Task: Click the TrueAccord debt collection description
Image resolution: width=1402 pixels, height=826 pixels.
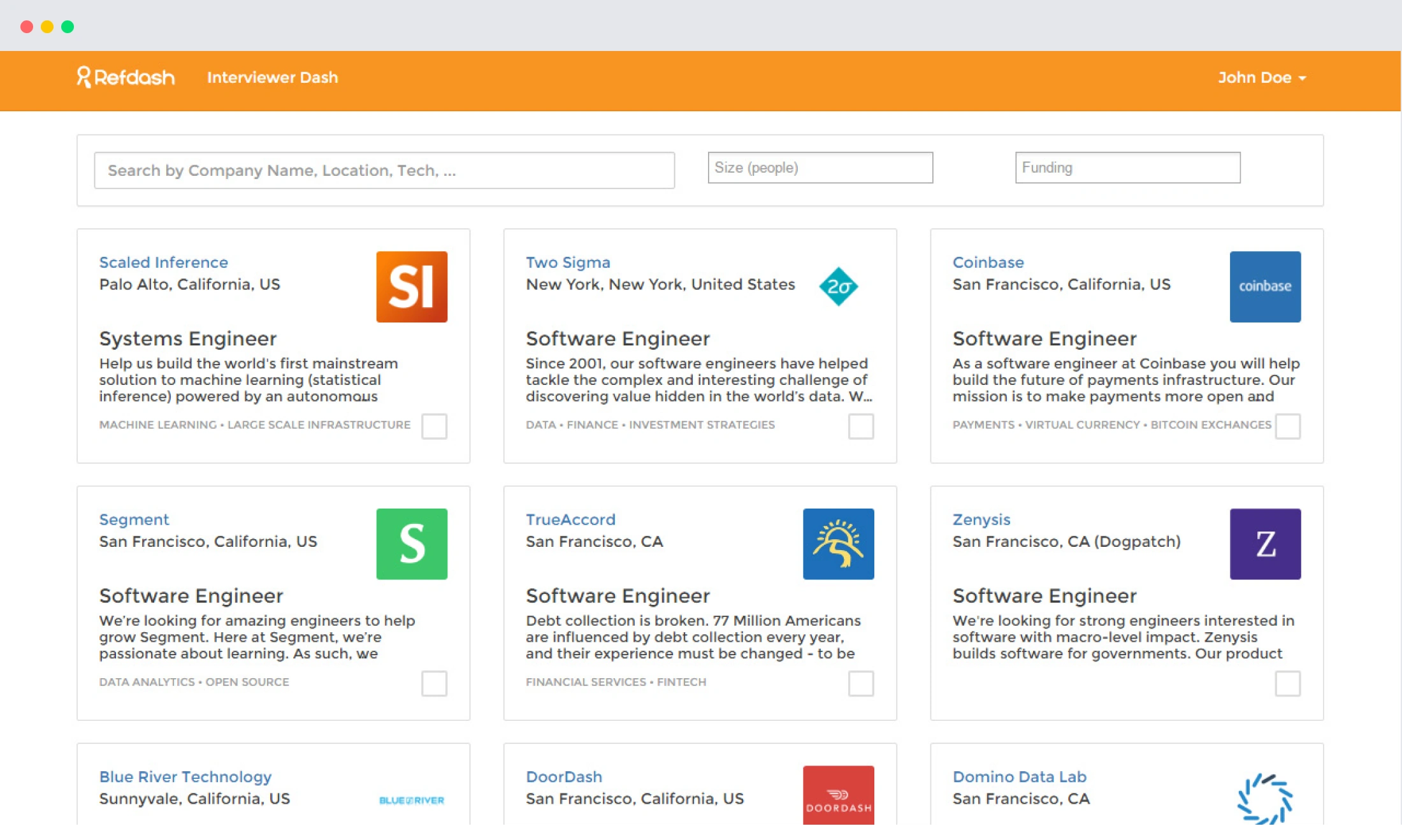Action: point(693,637)
